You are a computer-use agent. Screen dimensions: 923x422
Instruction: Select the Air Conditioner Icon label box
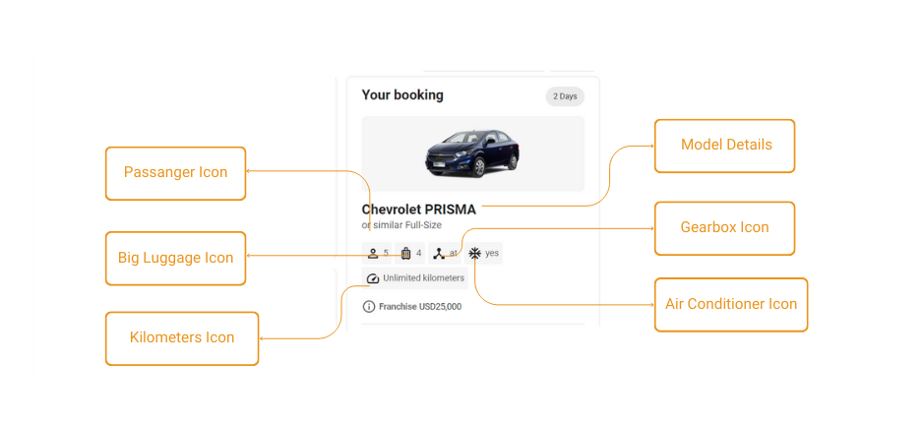(x=730, y=304)
